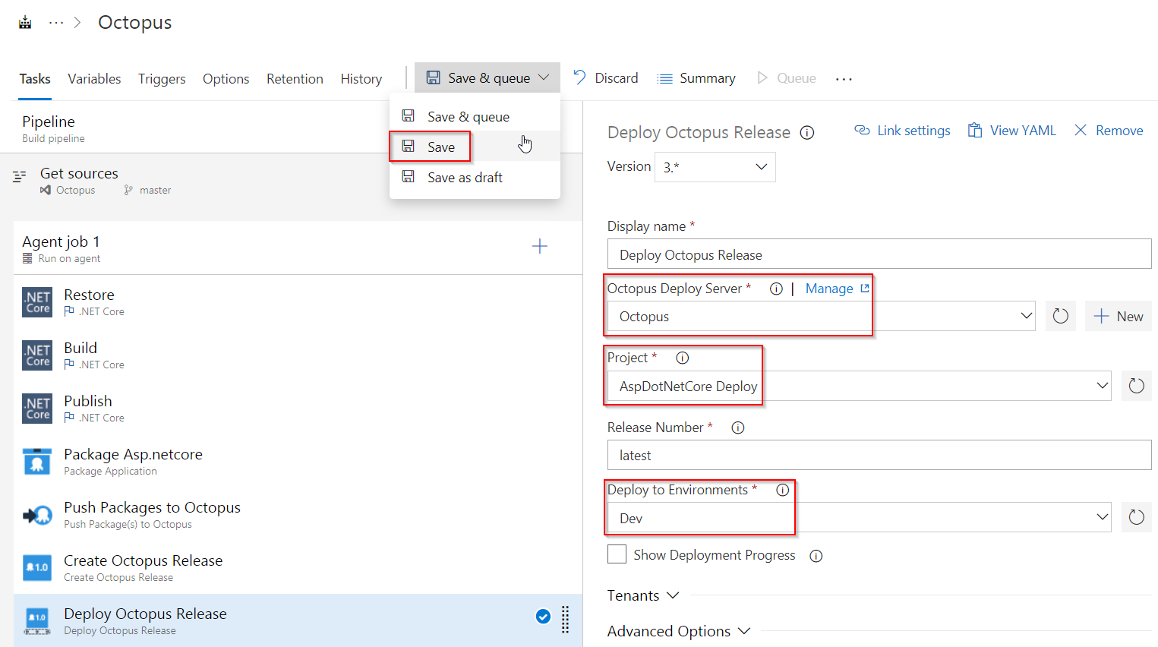Click the Queue button
Viewport: 1158px width, 647px height.
click(x=787, y=78)
